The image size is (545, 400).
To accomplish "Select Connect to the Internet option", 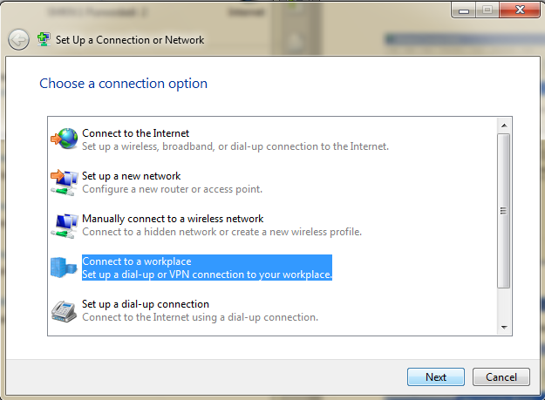I will click(x=135, y=133).
